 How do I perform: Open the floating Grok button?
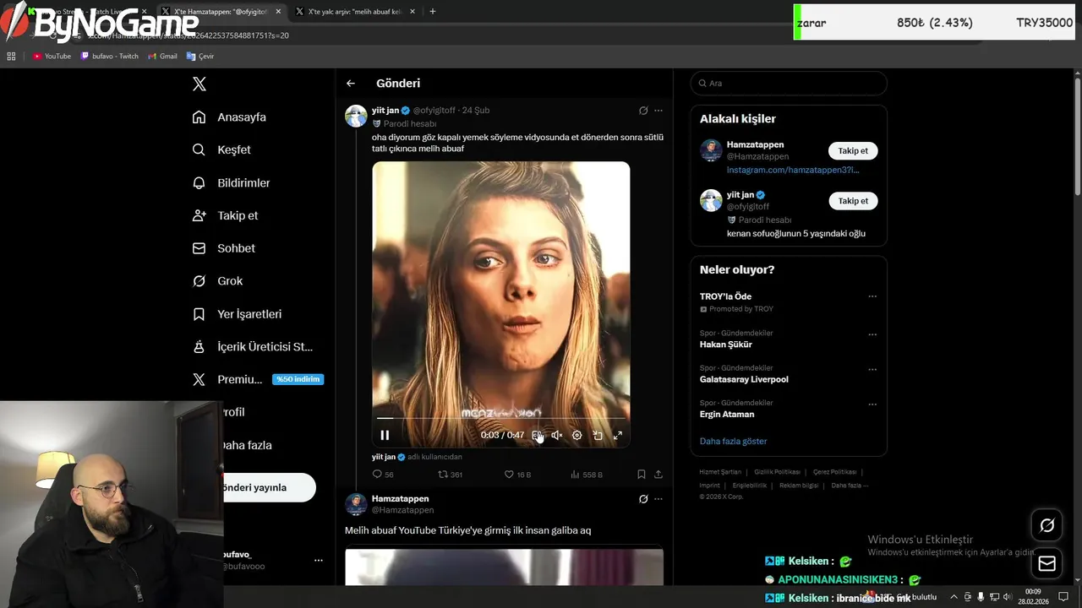coord(1046,525)
